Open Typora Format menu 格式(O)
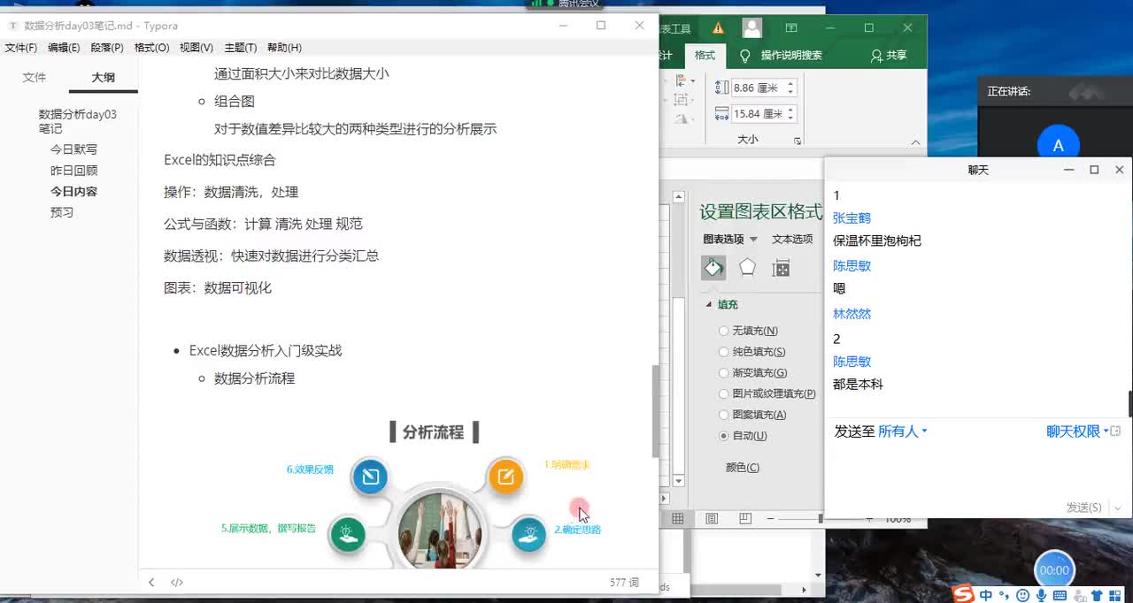This screenshot has width=1133, height=603. (151, 48)
